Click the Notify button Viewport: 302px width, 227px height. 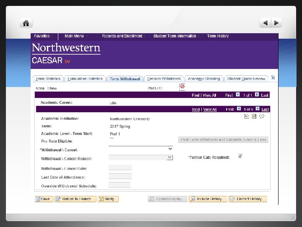pyautogui.click(x=108, y=199)
